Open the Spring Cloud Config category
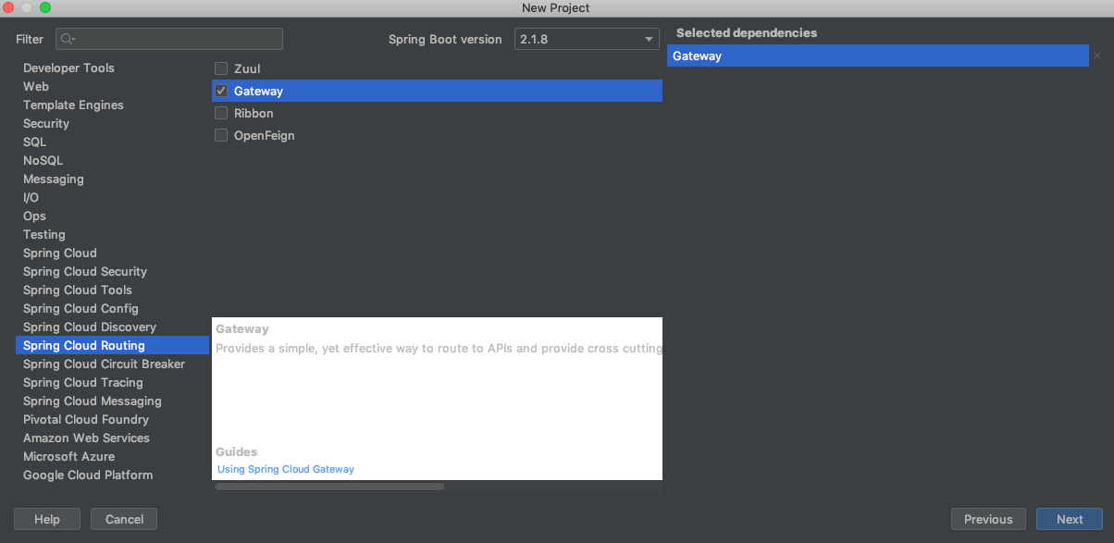This screenshot has height=543, width=1114. pos(80,308)
